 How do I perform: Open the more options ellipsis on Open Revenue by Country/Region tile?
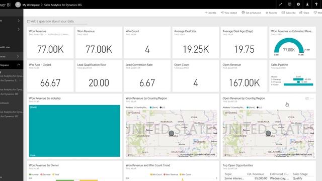click(312, 99)
